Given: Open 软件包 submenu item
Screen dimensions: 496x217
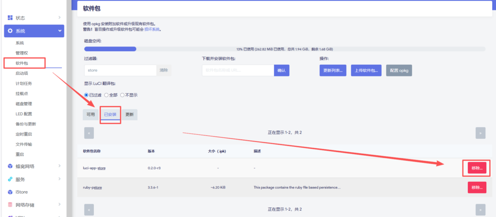Looking at the screenshot, I should point(22,63).
